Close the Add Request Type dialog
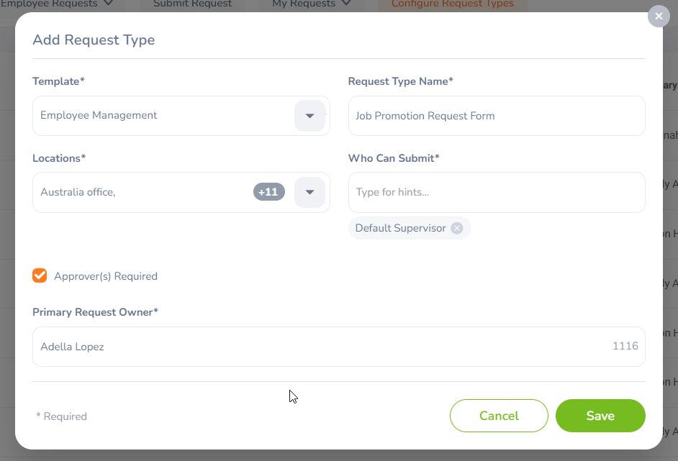This screenshot has width=678, height=461. coord(659,16)
